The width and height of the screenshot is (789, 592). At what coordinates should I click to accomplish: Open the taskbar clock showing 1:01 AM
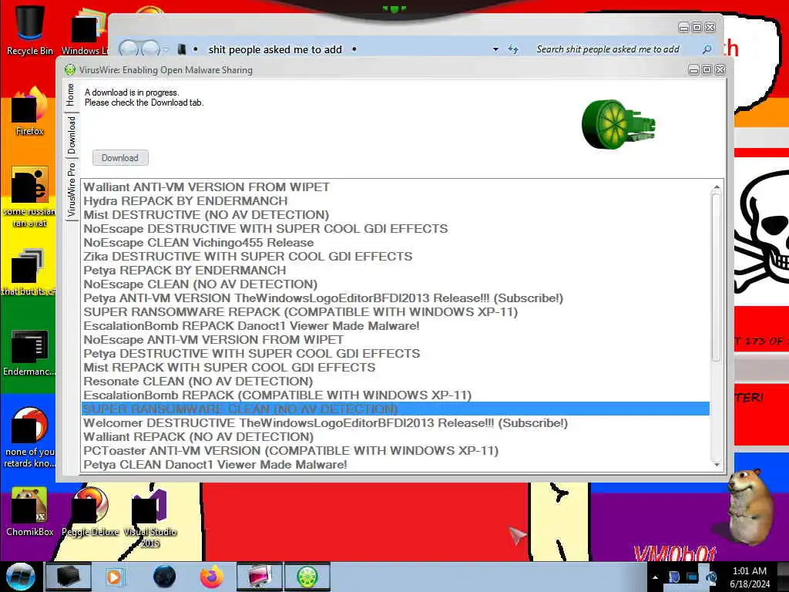point(750,577)
